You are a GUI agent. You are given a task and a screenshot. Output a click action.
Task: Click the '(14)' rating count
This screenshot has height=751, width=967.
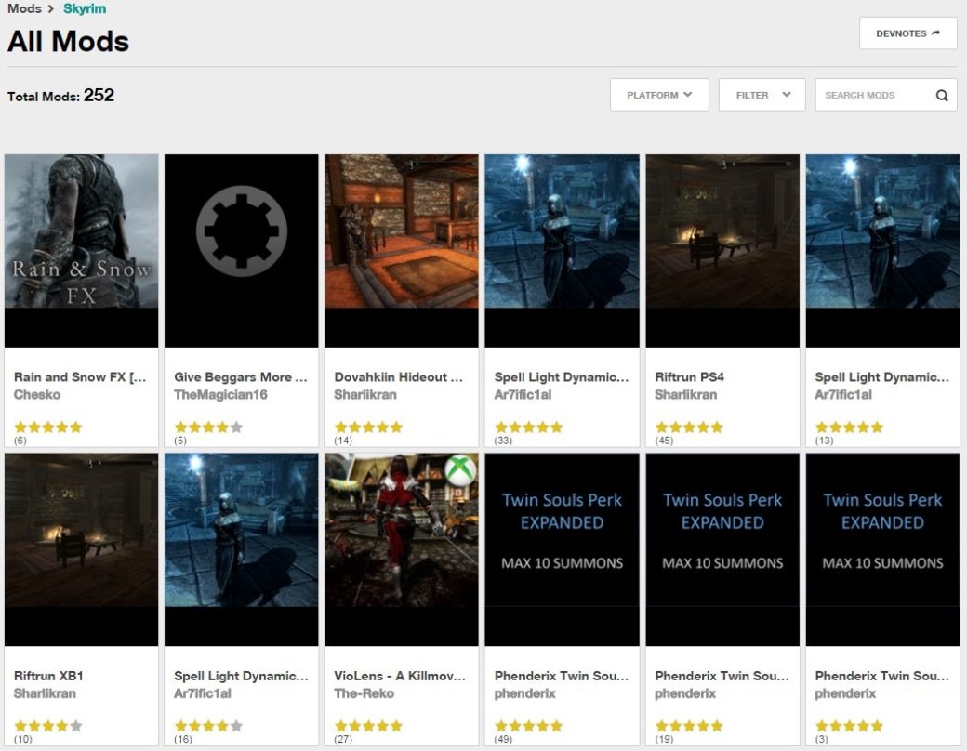343,441
